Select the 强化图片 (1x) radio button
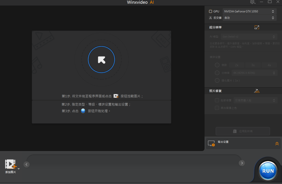The height and width of the screenshot is (184, 282). pos(217,81)
